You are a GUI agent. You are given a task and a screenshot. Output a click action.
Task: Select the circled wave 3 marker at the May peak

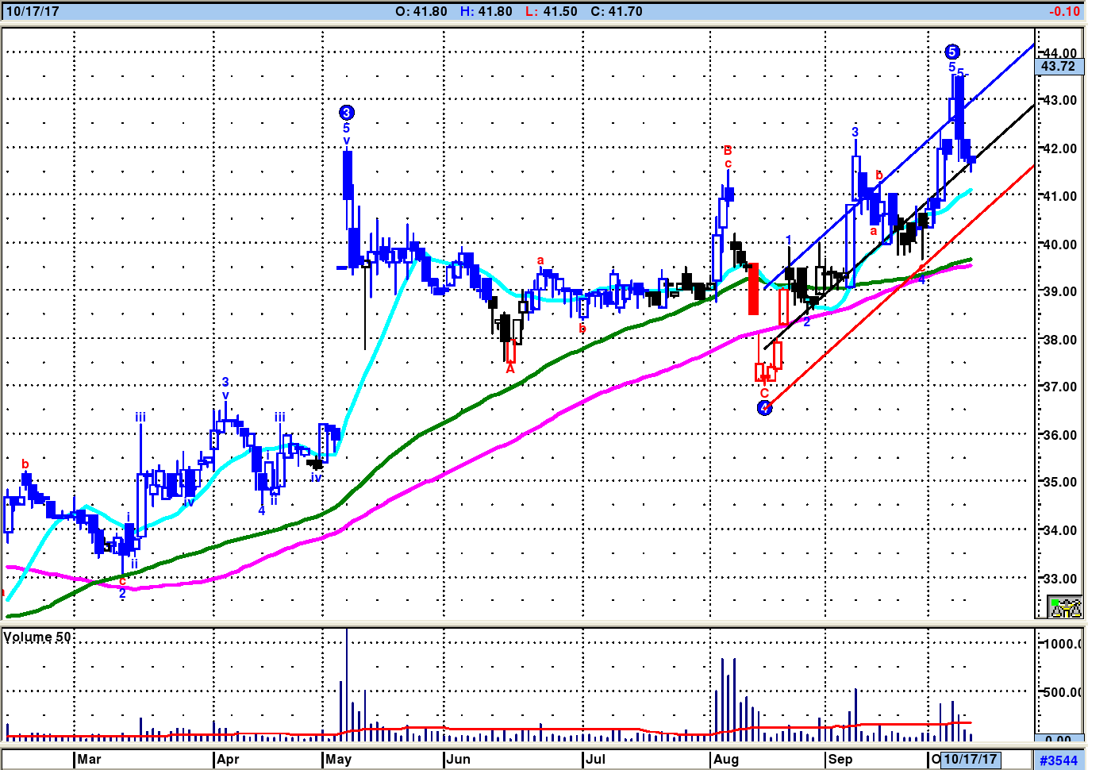pos(346,113)
